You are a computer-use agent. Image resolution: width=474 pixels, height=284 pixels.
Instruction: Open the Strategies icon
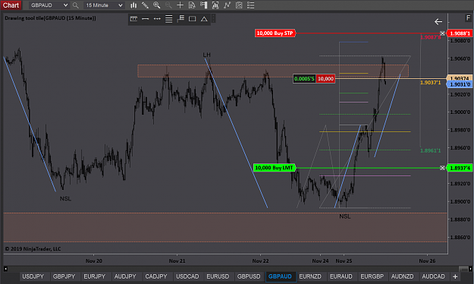(x=239, y=5)
